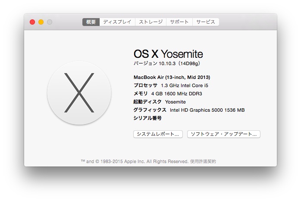The width and height of the screenshot is (301, 201).
Task: Click MacBook Air (13-inch, Mid 2013) text
Action: click(x=172, y=77)
